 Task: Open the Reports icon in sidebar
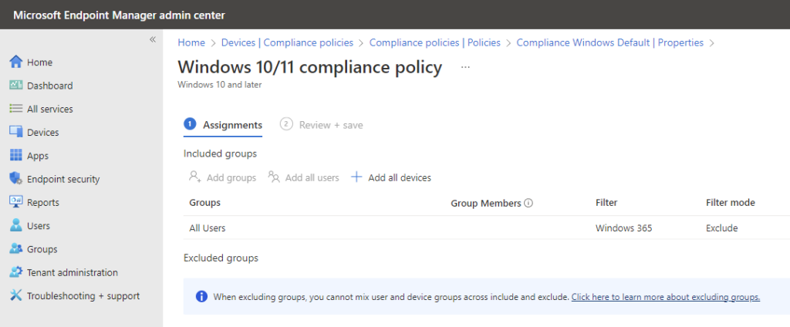[x=16, y=202]
